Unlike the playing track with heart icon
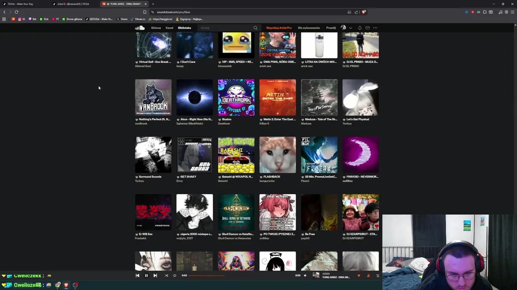The width and height of the screenshot is (517, 290). (359, 275)
